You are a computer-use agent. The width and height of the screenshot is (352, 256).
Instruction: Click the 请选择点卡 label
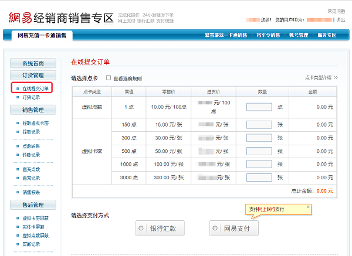pos(84,78)
